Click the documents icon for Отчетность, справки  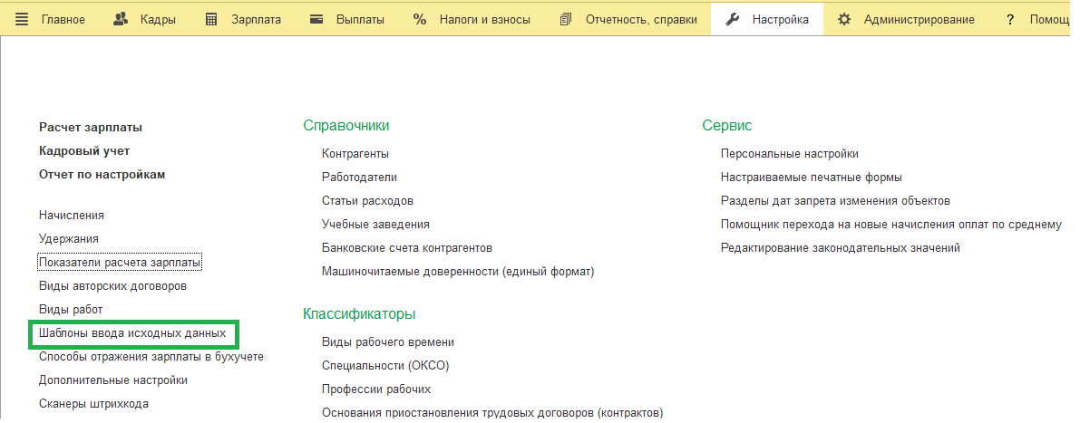pos(567,19)
